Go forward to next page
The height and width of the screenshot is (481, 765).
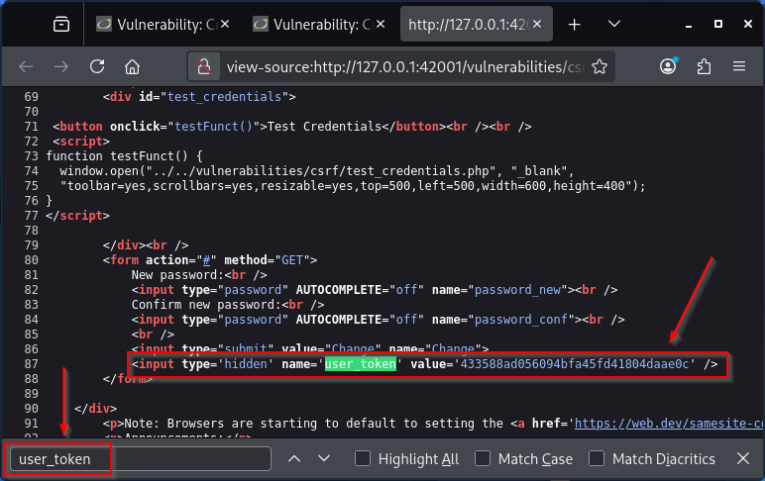pos(61,66)
